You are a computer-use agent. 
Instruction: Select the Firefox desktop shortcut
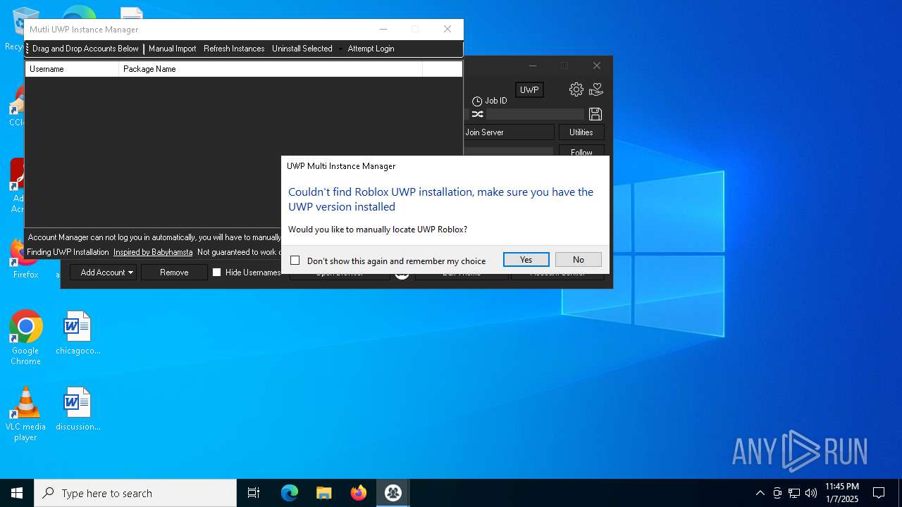click(25, 259)
